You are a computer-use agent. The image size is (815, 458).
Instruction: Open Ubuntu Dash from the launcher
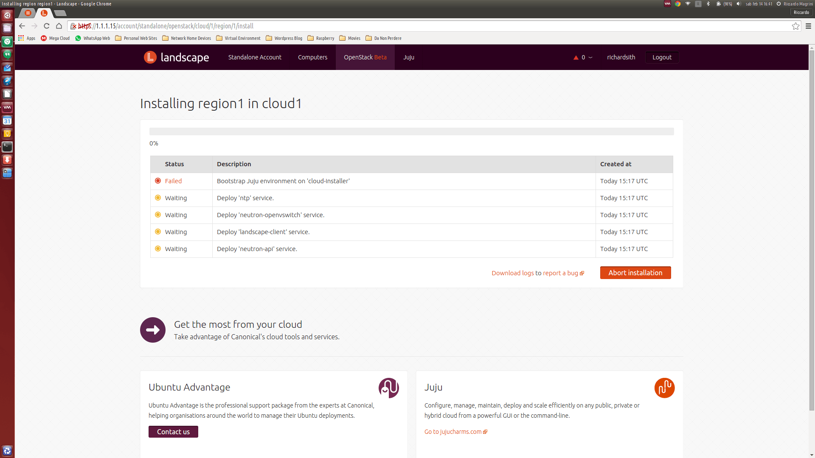7,15
